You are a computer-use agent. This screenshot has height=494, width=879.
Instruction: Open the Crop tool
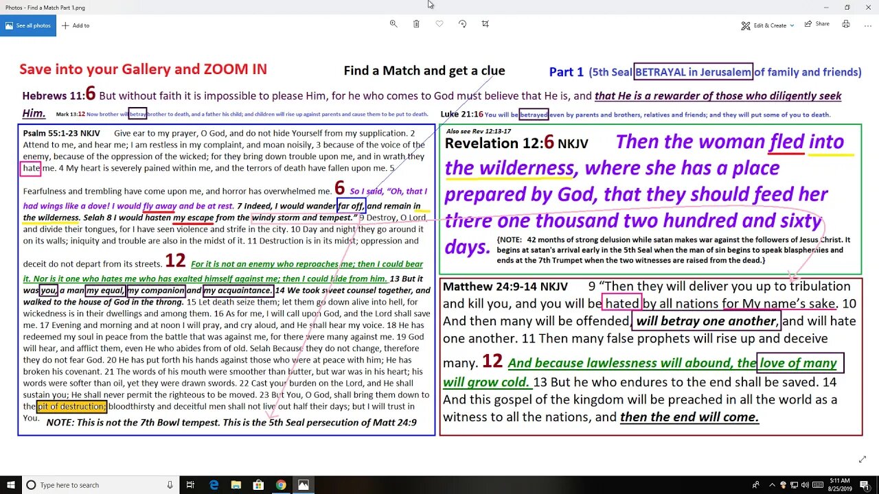tap(486, 24)
